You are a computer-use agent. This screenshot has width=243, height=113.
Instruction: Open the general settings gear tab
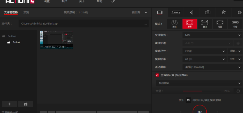[240, 12]
